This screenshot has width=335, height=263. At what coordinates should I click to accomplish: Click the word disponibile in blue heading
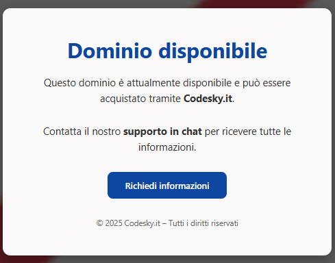point(213,52)
